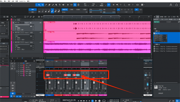
Task: Select the Eraser tool
Action: 49,5
